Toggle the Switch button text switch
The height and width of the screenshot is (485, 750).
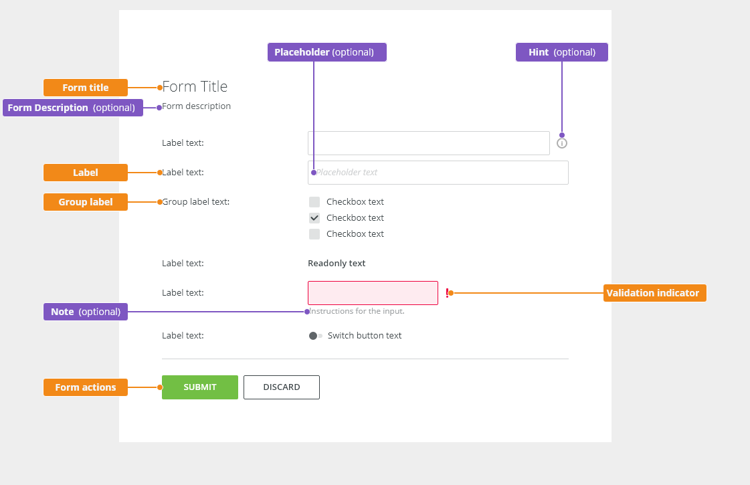(316, 336)
